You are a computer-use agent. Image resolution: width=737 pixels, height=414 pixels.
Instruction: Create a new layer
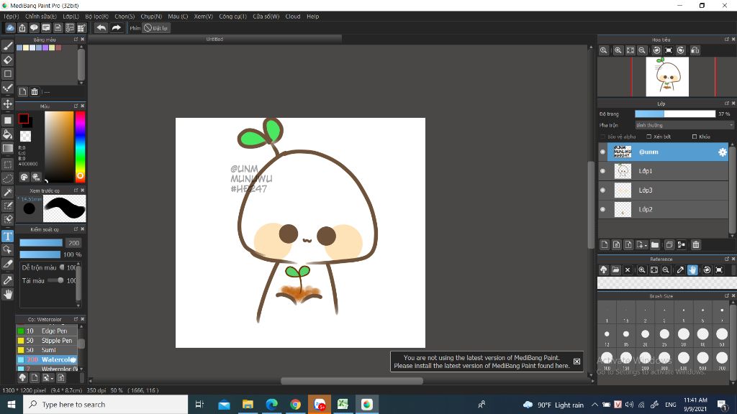tap(605, 244)
